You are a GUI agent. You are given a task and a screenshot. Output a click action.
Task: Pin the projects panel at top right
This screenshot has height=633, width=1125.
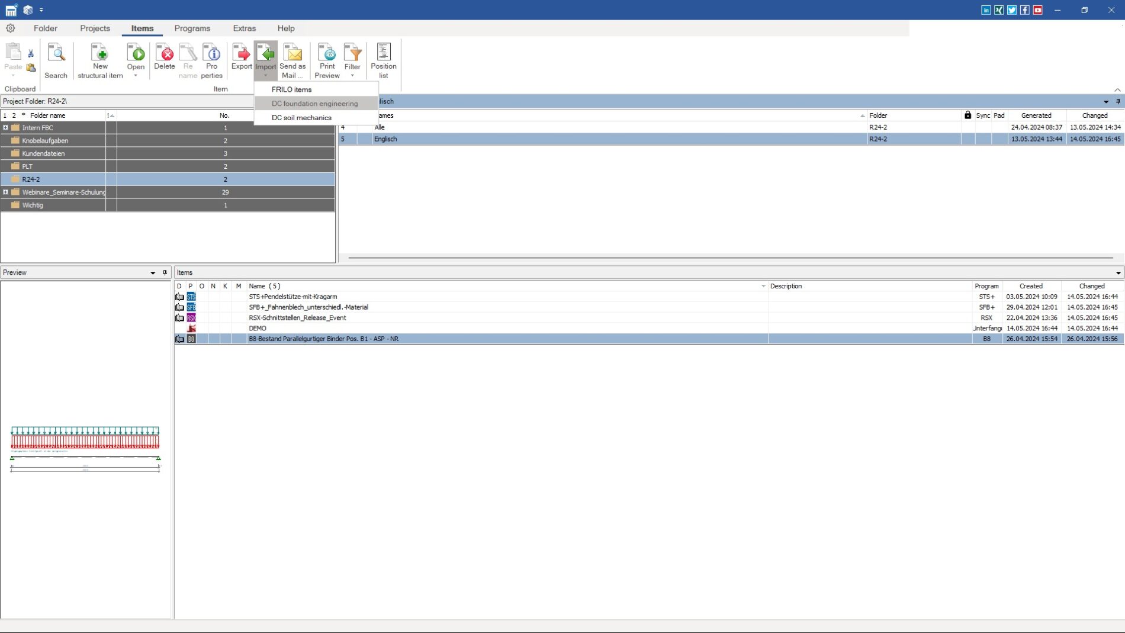pyautogui.click(x=1118, y=102)
